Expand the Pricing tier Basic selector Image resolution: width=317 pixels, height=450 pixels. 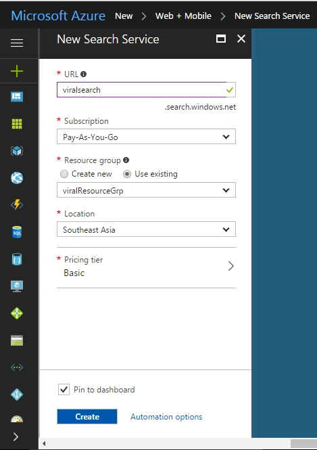tap(146, 267)
